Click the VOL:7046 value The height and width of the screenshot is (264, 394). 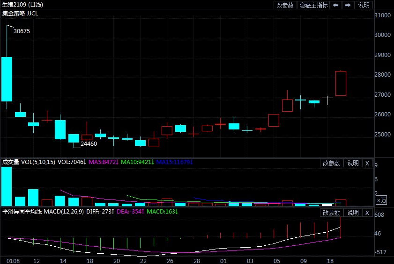pos(72,162)
